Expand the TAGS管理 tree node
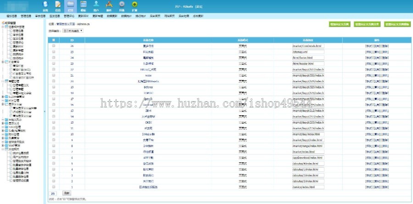Image resolution: width=413 pixels, height=204 pixels. pos(3,127)
